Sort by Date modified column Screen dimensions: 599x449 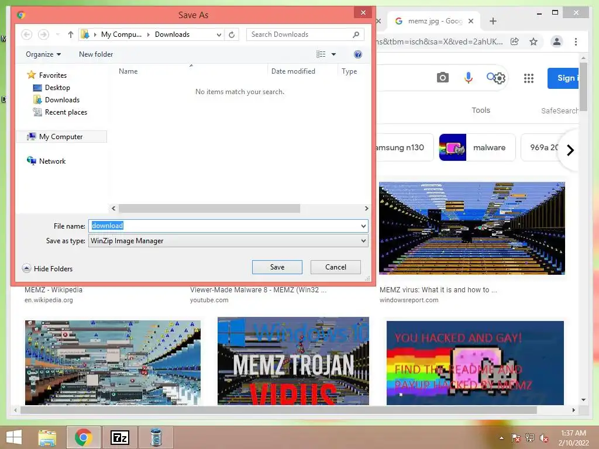coord(293,71)
